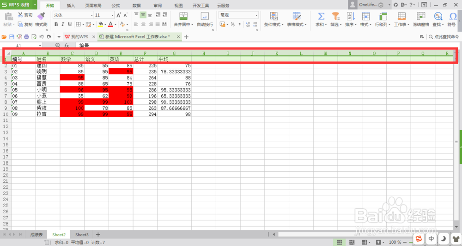Click Freeze Panes (冻结窗格) icon
Image resolution: width=462 pixels, height=246 pixels.
click(421, 16)
